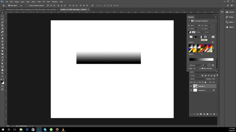Open the stroke line style dropdown
This screenshot has height=132, width=236.
coord(207,32)
